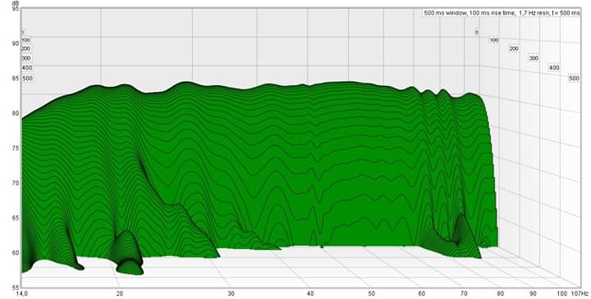Click the '107Hz' frequency axis end label

[x=580, y=293]
